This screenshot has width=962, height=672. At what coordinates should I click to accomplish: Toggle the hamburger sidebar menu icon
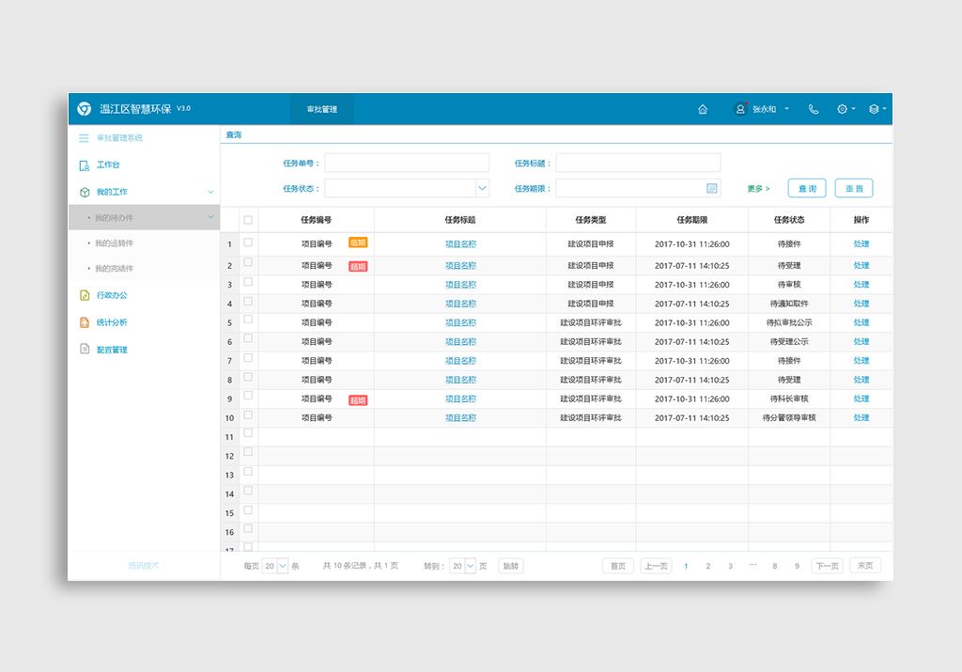(84, 138)
